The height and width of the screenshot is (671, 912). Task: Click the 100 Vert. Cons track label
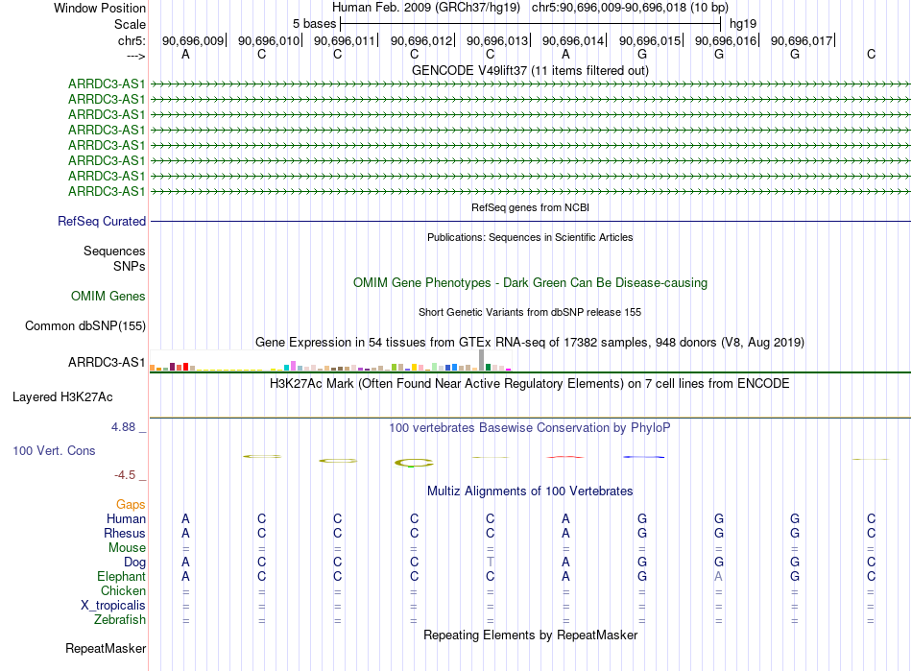54,451
